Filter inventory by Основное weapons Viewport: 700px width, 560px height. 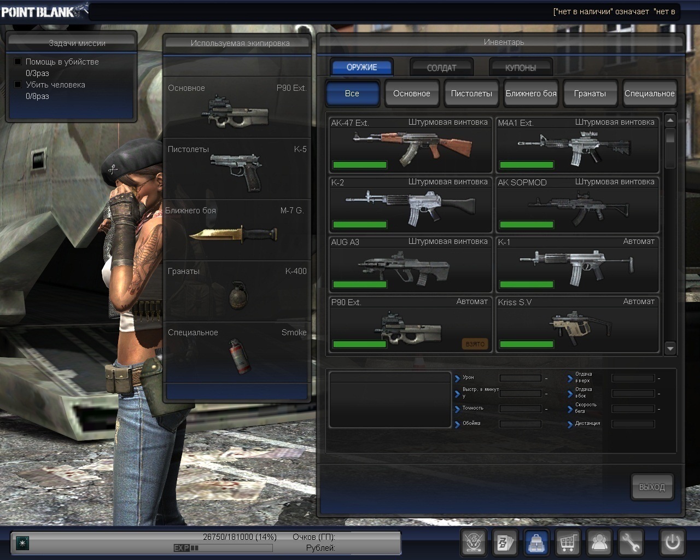click(411, 93)
